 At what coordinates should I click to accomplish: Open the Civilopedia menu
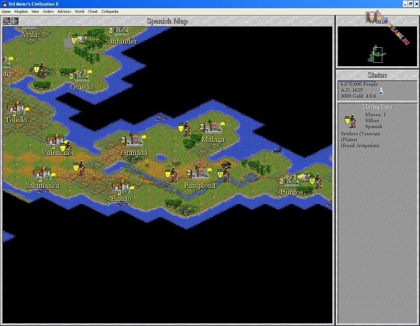pyautogui.click(x=110, y=11)
